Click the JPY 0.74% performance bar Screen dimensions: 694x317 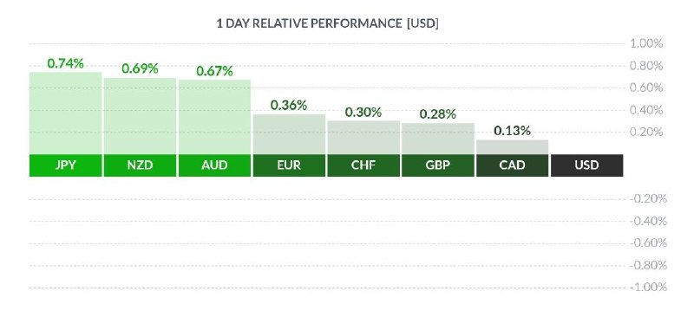66,113
